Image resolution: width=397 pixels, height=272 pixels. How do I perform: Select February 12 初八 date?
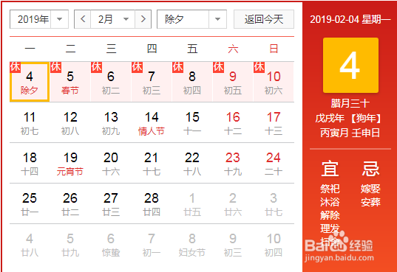(70, 123)
